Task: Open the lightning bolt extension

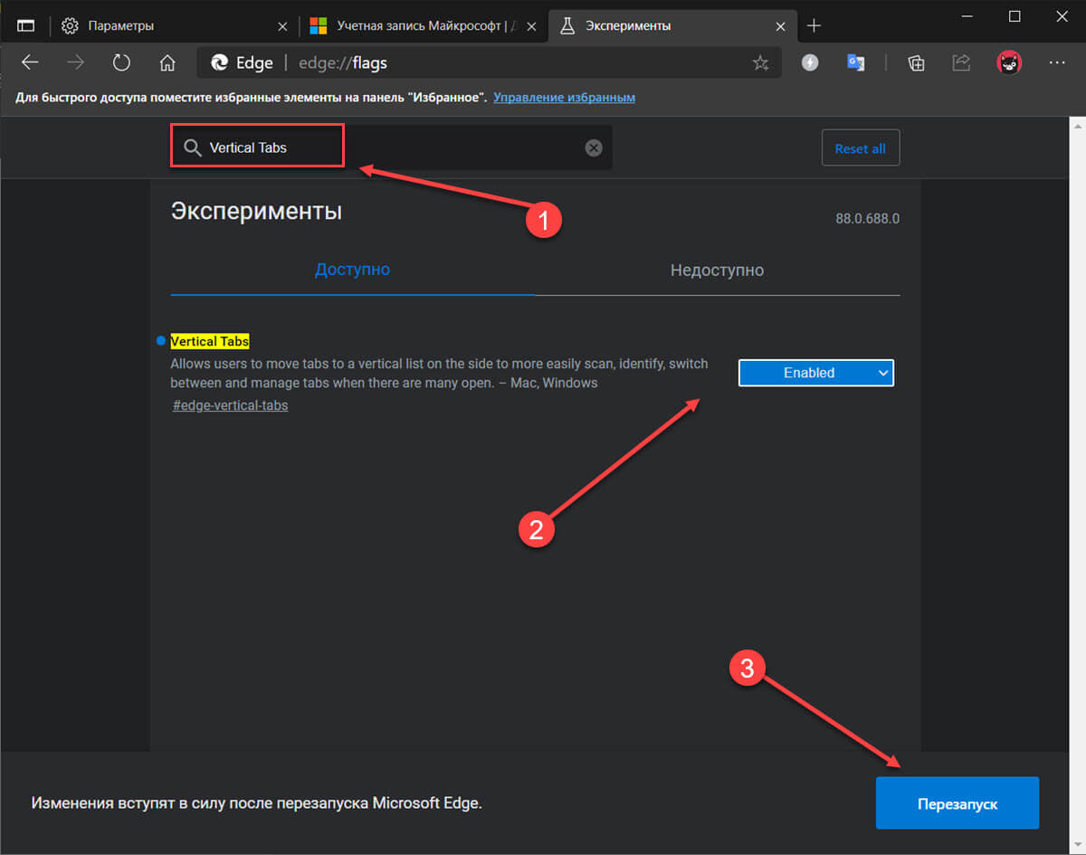Action: click(x=810, y=62)
